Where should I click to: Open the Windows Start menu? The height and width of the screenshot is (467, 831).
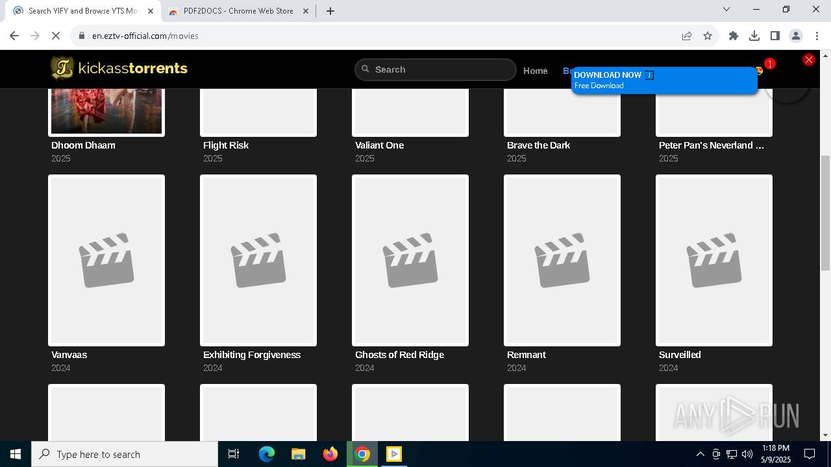(x=16, y=454)
